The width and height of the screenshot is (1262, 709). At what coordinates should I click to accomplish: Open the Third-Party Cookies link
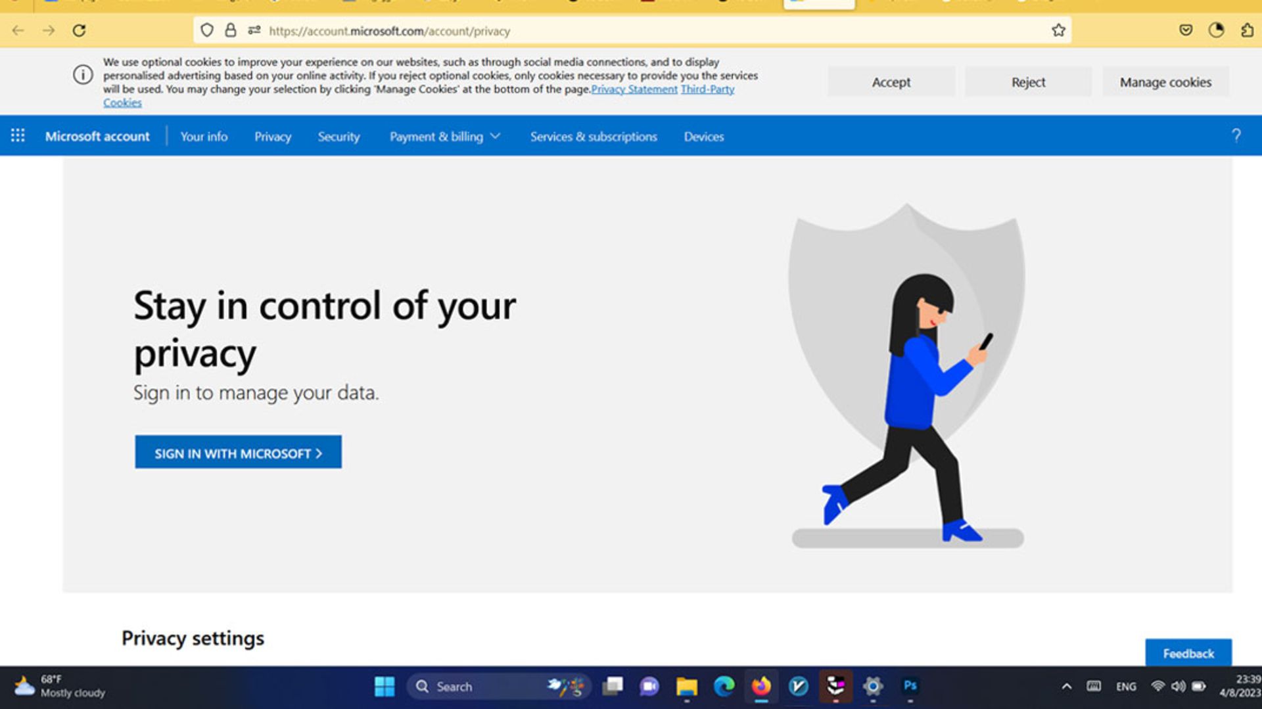707,89
